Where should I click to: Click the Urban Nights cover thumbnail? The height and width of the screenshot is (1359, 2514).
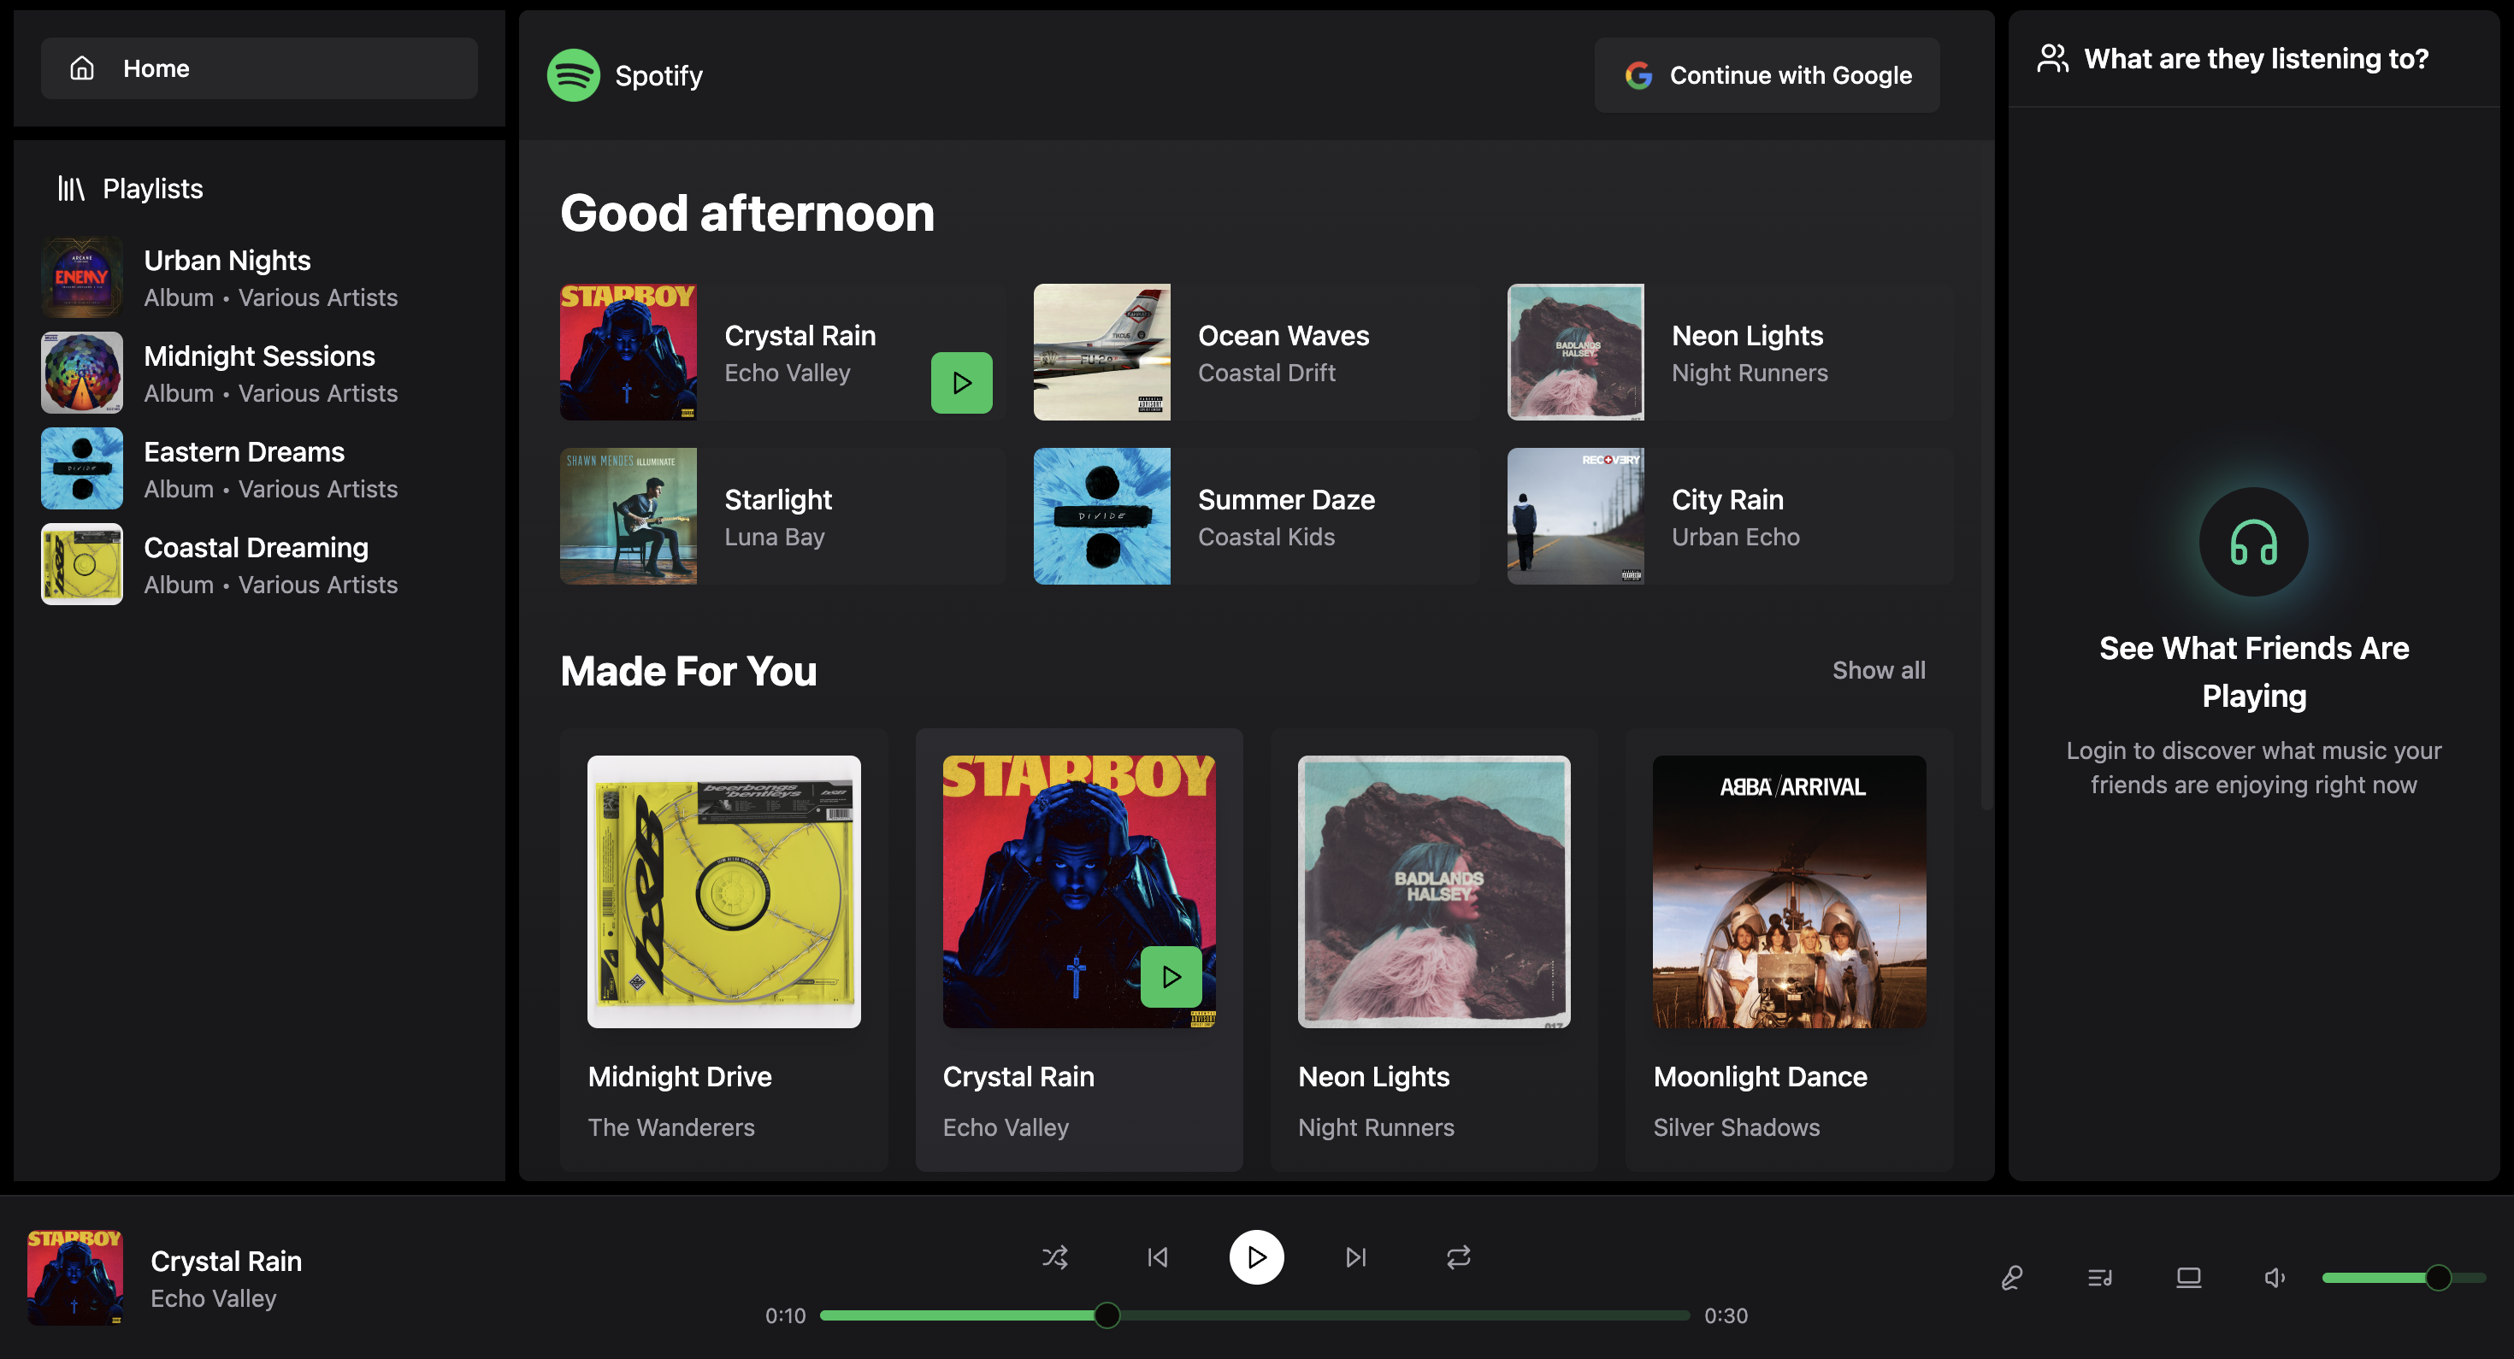click(82, 277)
